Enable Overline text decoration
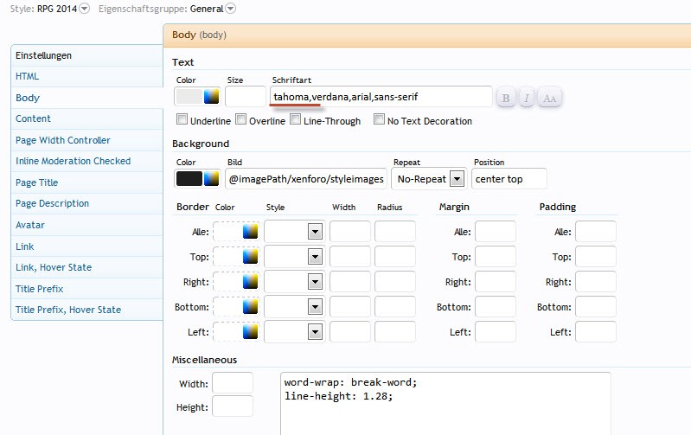 coord(240,119)
